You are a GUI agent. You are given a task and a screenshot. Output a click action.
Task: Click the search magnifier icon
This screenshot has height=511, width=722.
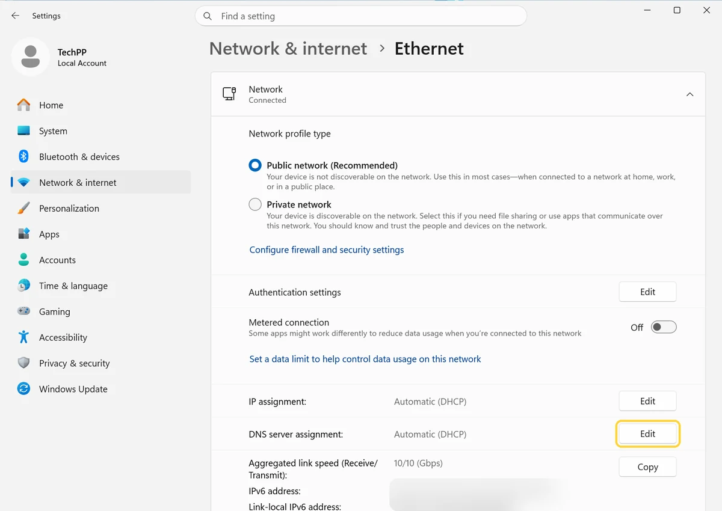208,16
